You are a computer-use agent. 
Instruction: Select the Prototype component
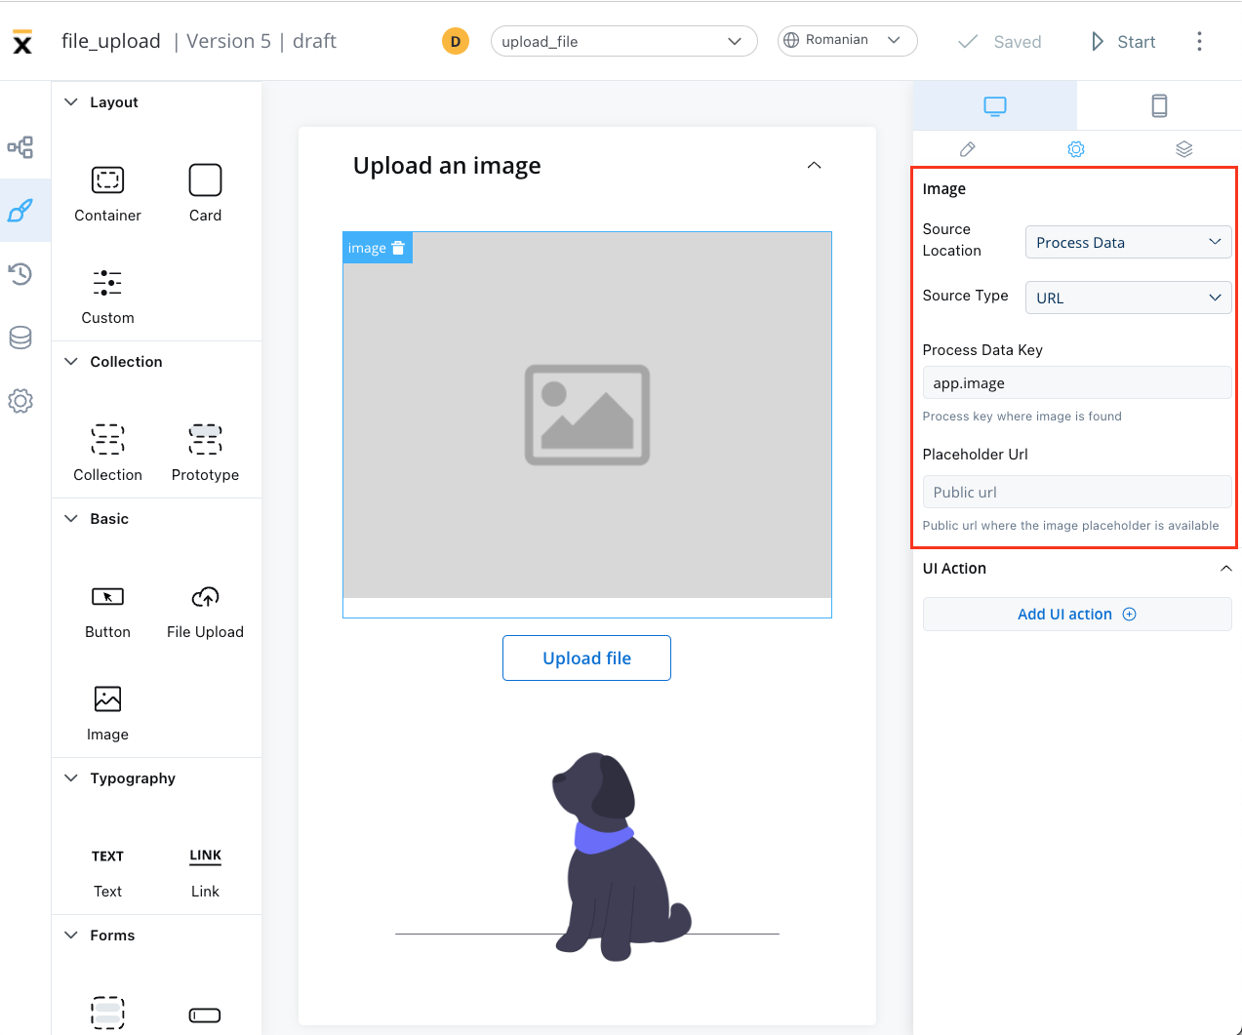(205, 453)
